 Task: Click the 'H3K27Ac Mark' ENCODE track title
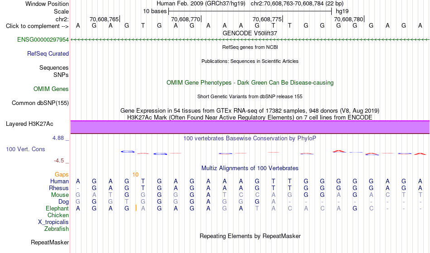250,117
